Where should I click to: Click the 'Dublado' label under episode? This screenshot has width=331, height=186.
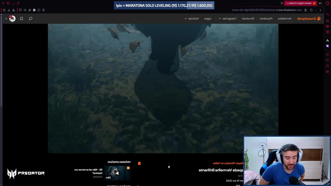pyautogui.click(x=98, y=177)
